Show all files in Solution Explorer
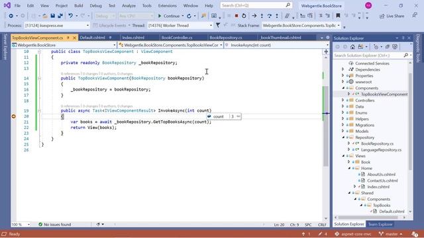This screenshot has width=424, height=238. coord(395,47)
